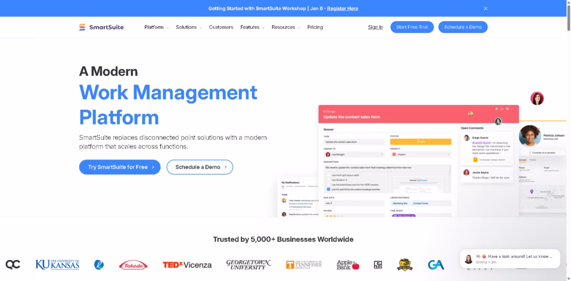The image size is (571, 281).
Task: Expand the Solutions dropdown menu
Action: 188,27
